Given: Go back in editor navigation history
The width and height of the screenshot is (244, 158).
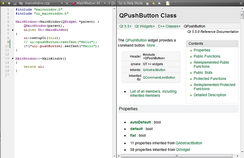Looking at the screenshot, I should [x=3, y=3].
